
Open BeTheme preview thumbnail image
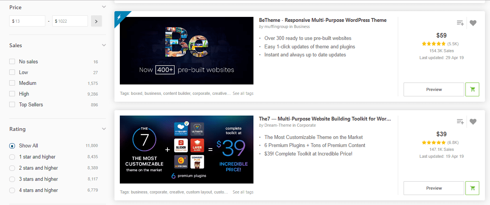(x=187, y=51)
